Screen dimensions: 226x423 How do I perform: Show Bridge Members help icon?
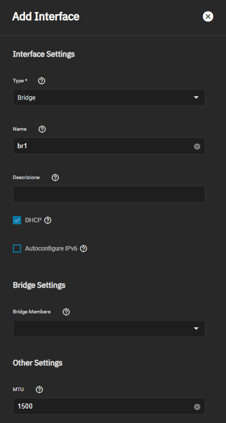click(x=66, y=312)
